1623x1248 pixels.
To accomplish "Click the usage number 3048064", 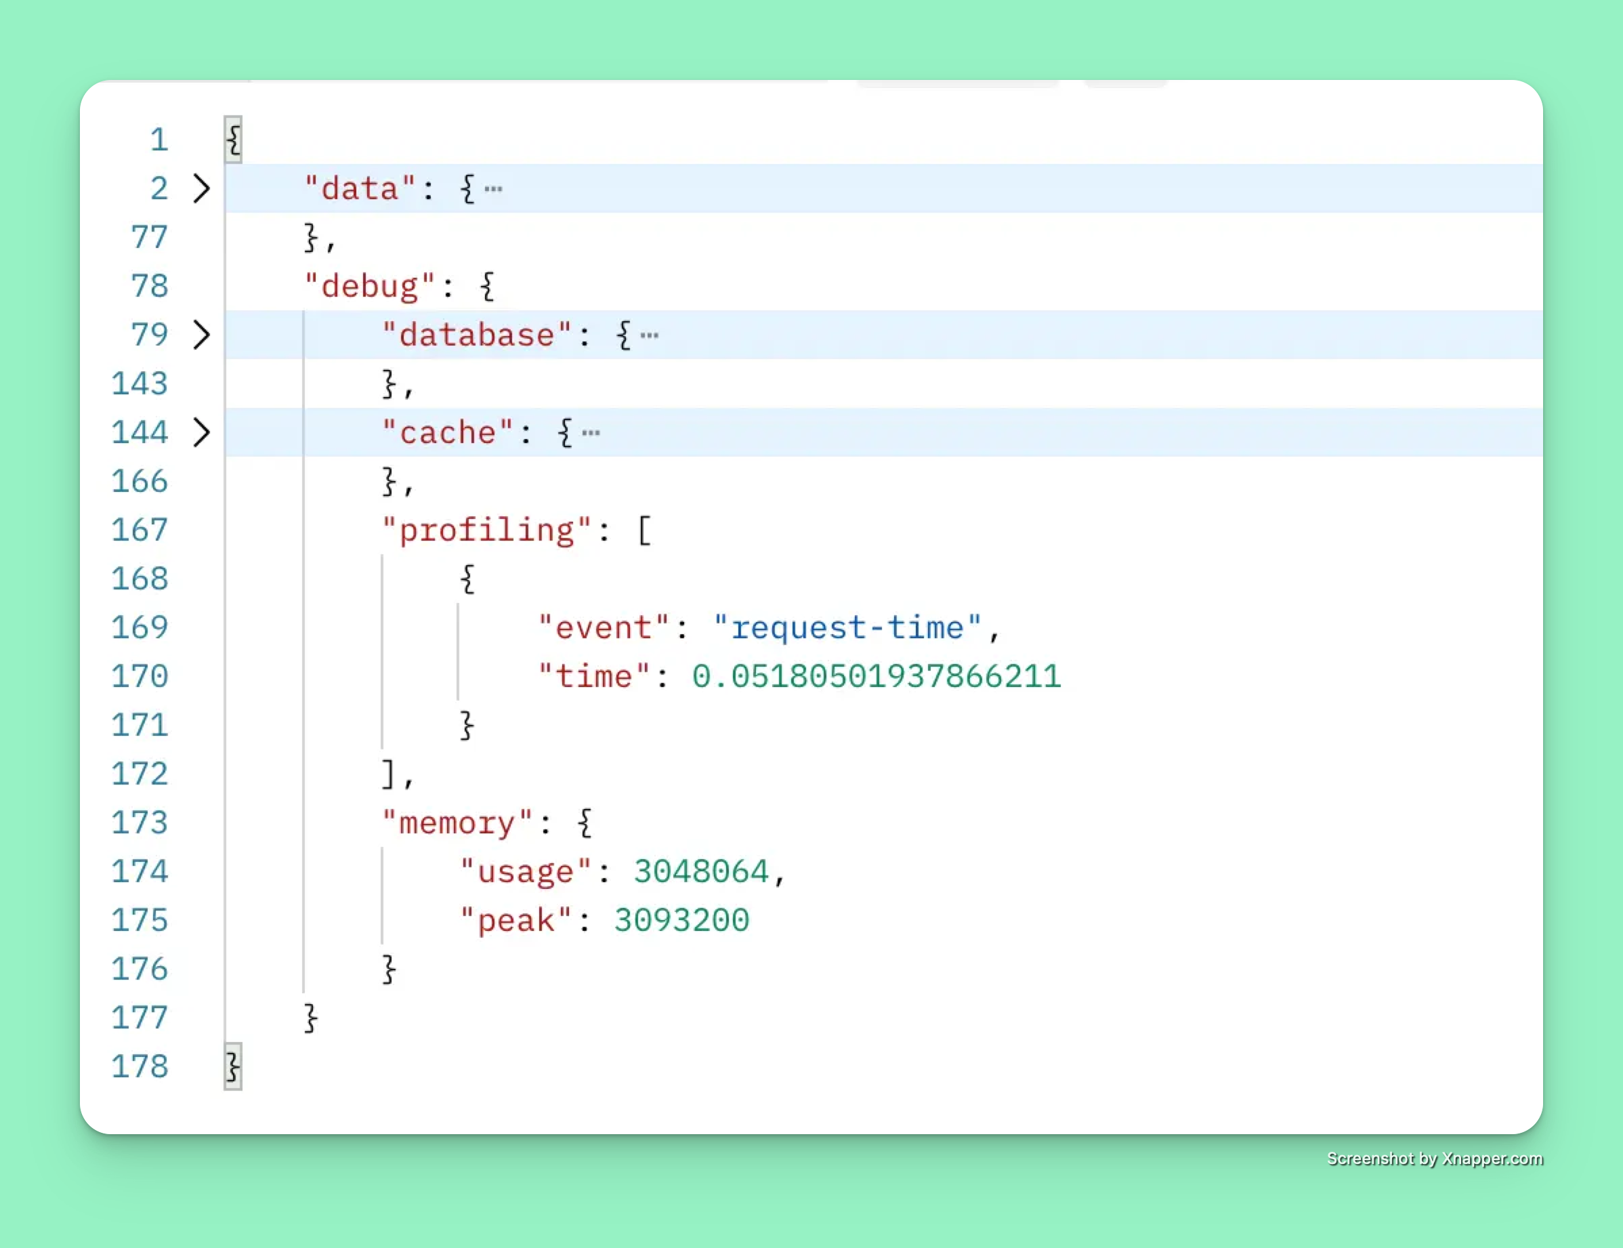I will click(701, 871).
